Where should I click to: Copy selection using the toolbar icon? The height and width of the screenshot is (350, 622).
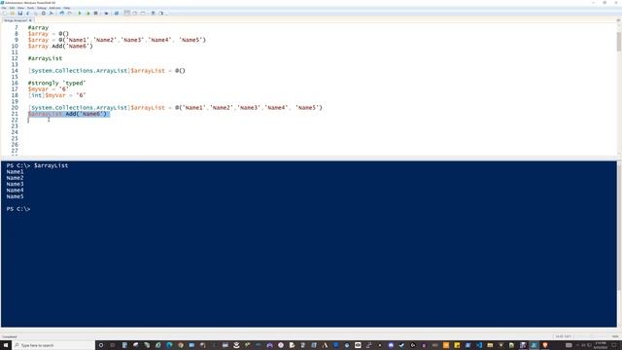pyautogui.click(x=35, y=13)
